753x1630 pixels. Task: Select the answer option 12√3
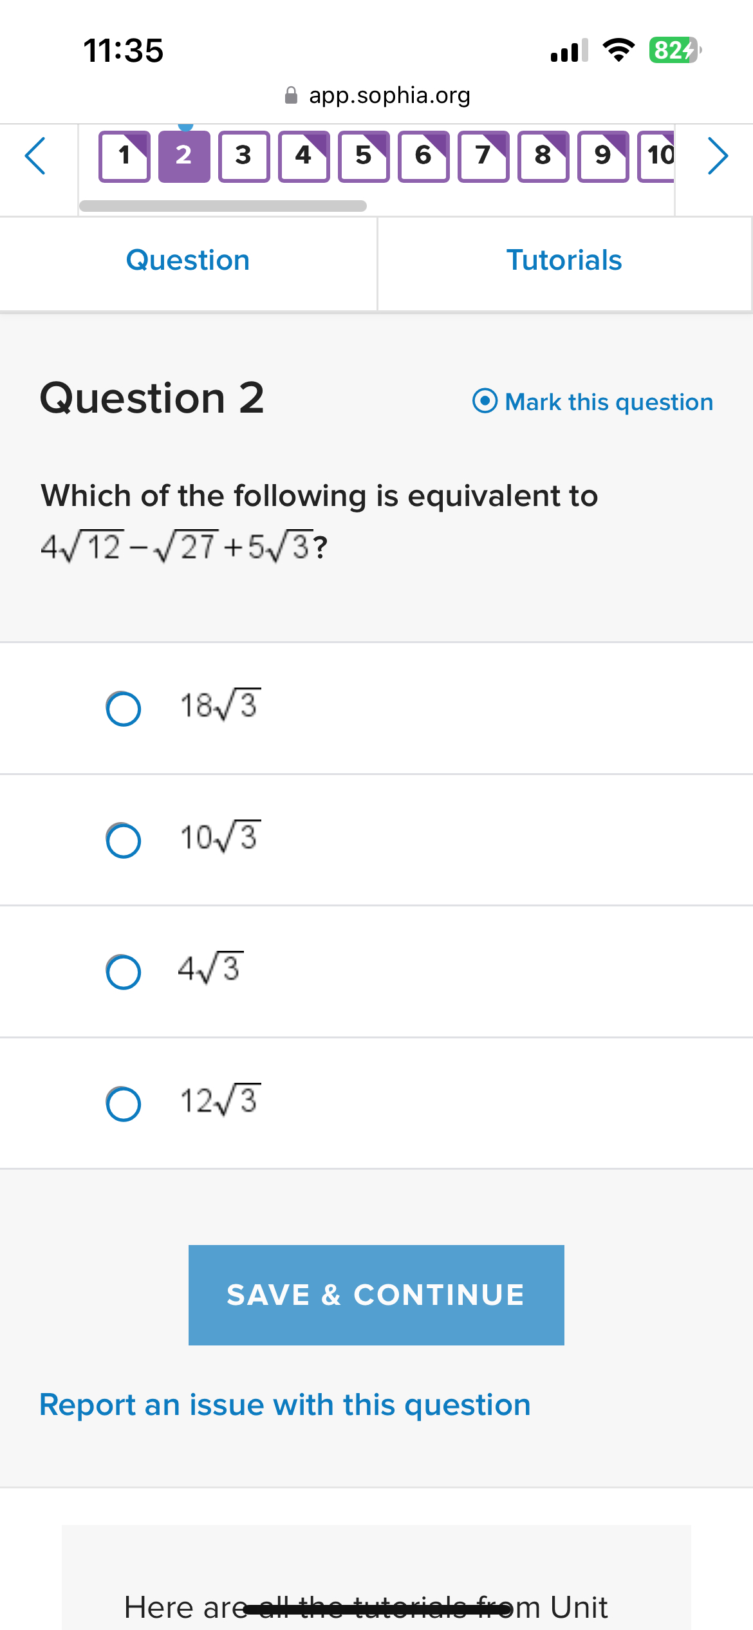tap(124, 1104)
